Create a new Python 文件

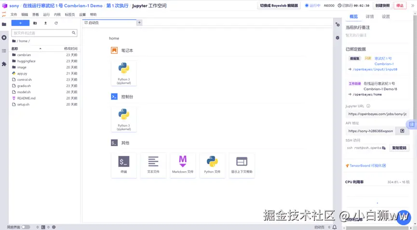click(x=212, y=166)
